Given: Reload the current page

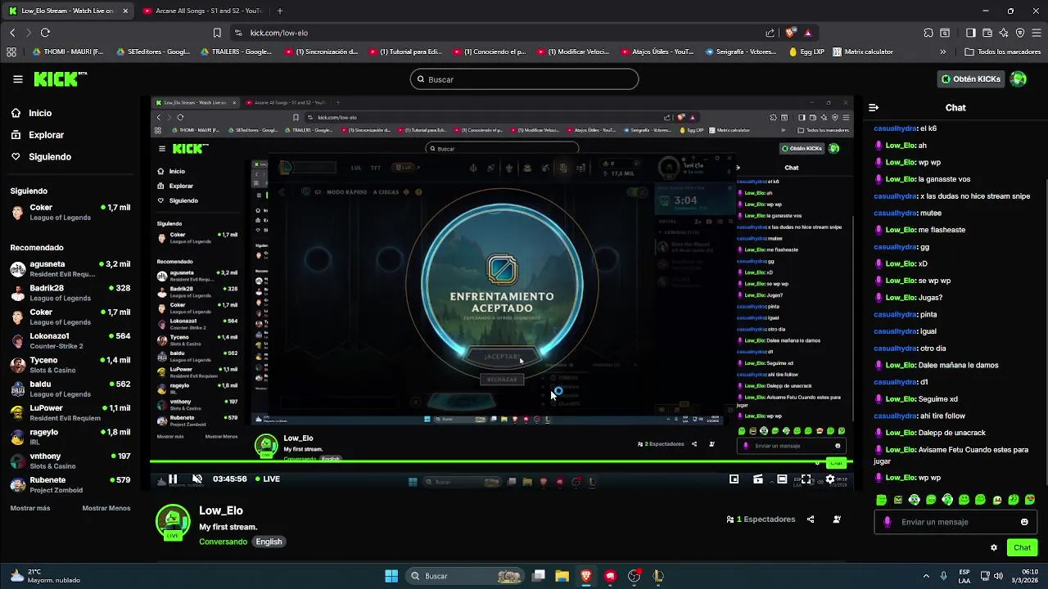Looking at the screenshot, I should 45,33.
